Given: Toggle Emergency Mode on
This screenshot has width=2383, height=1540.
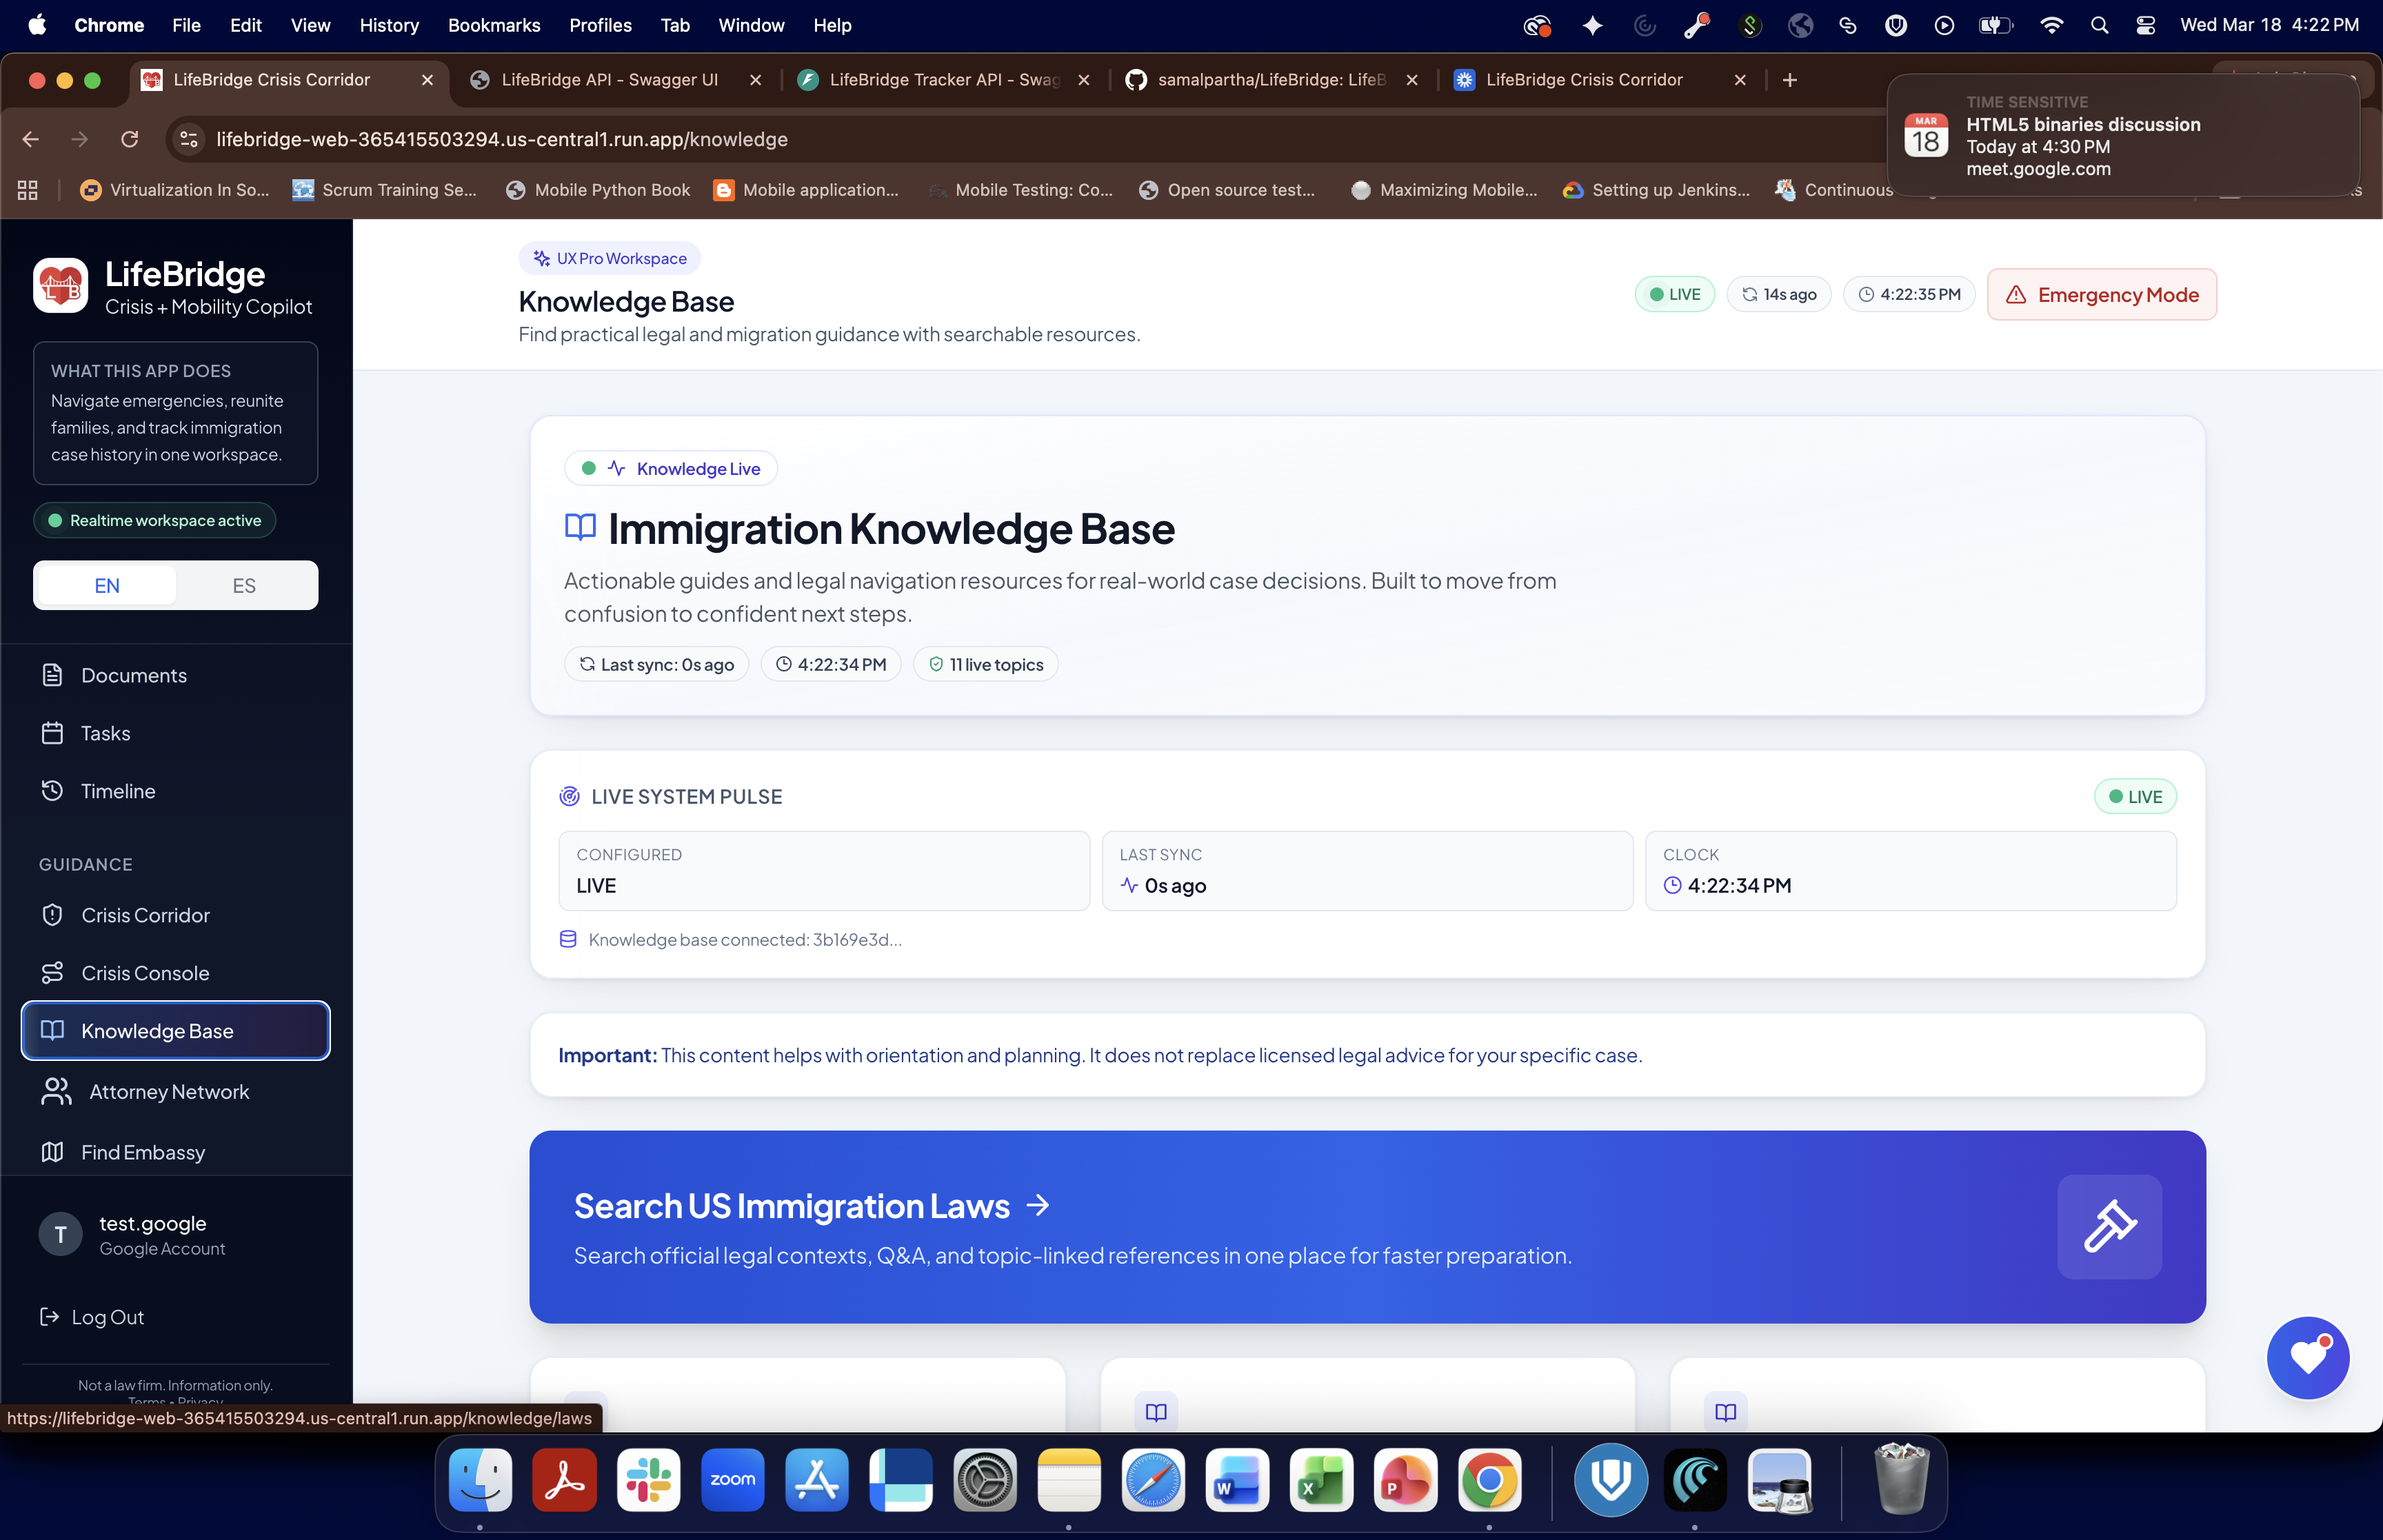Looking at the screenshot, I should click(2101, 295).
